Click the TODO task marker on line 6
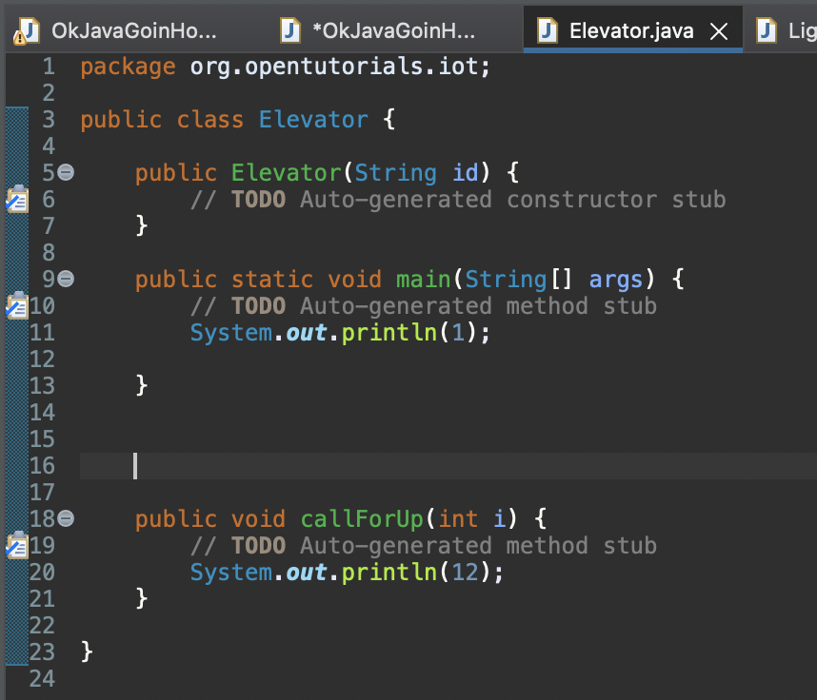This screenshot has width=817, height=700. click(x=17, y=200)
